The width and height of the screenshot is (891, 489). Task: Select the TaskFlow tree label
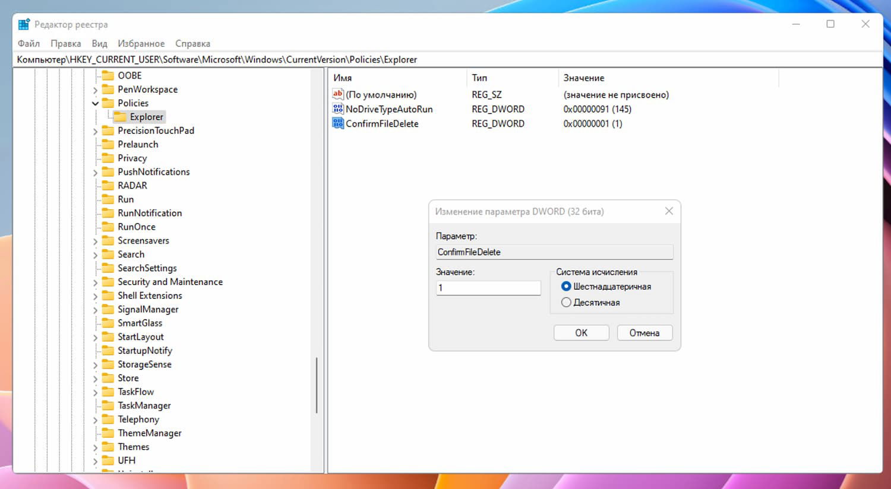pyautogui.click(x=136, y=392)
